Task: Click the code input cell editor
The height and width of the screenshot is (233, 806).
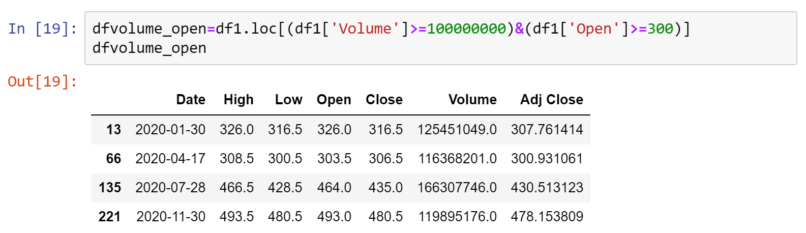Action: click(440, 38)
